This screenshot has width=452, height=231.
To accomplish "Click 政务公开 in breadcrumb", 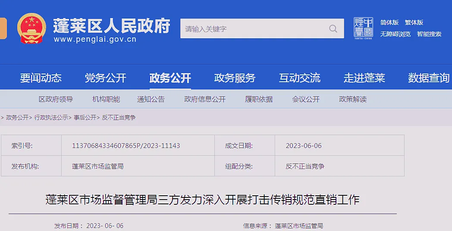I will coord(17,117).
